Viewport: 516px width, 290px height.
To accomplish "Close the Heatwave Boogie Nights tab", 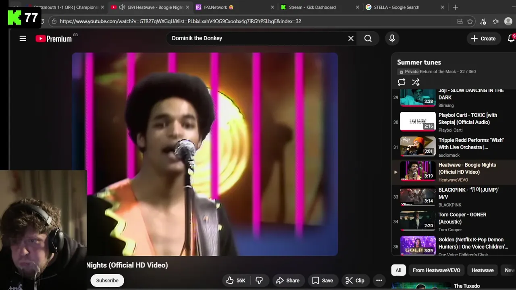I will click(x=187, y=7).
